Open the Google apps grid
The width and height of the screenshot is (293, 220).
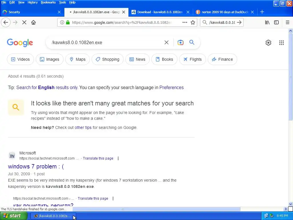282,43
